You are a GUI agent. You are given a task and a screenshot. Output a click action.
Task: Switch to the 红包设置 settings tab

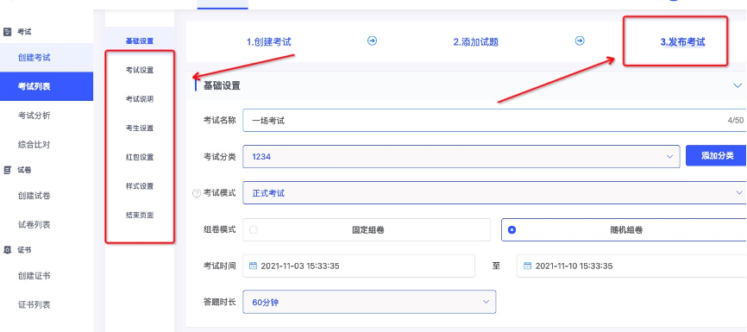pyautogui.click(x=140, y=157)
